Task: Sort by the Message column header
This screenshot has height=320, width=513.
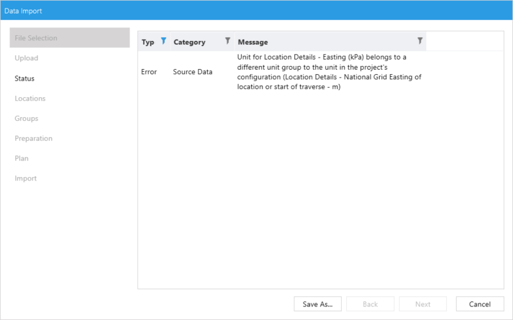Action: coord(253,42)
